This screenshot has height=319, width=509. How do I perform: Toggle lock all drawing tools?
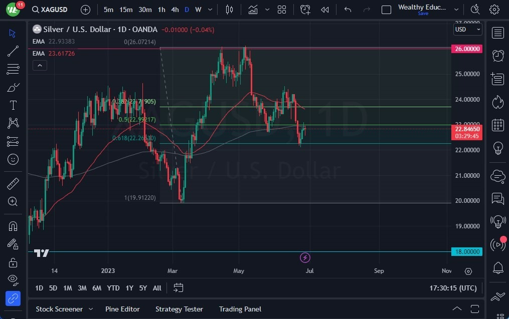click(x=13, y=262)
